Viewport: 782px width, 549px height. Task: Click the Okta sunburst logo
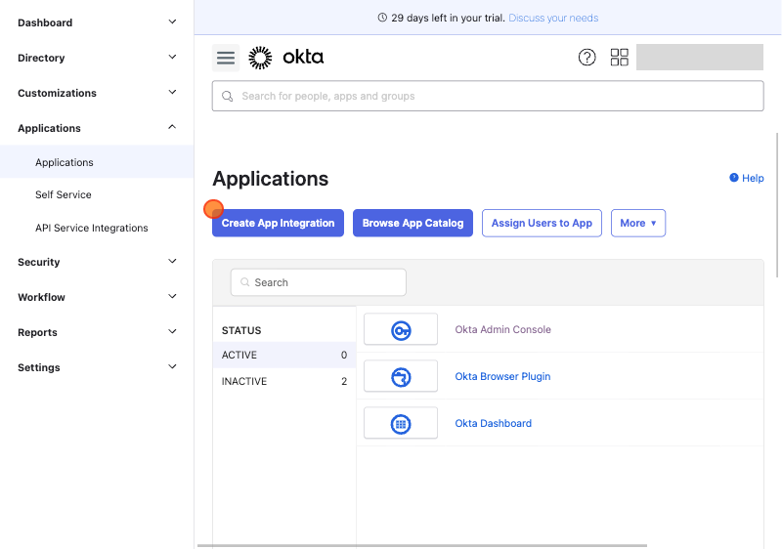click(260, 58)
